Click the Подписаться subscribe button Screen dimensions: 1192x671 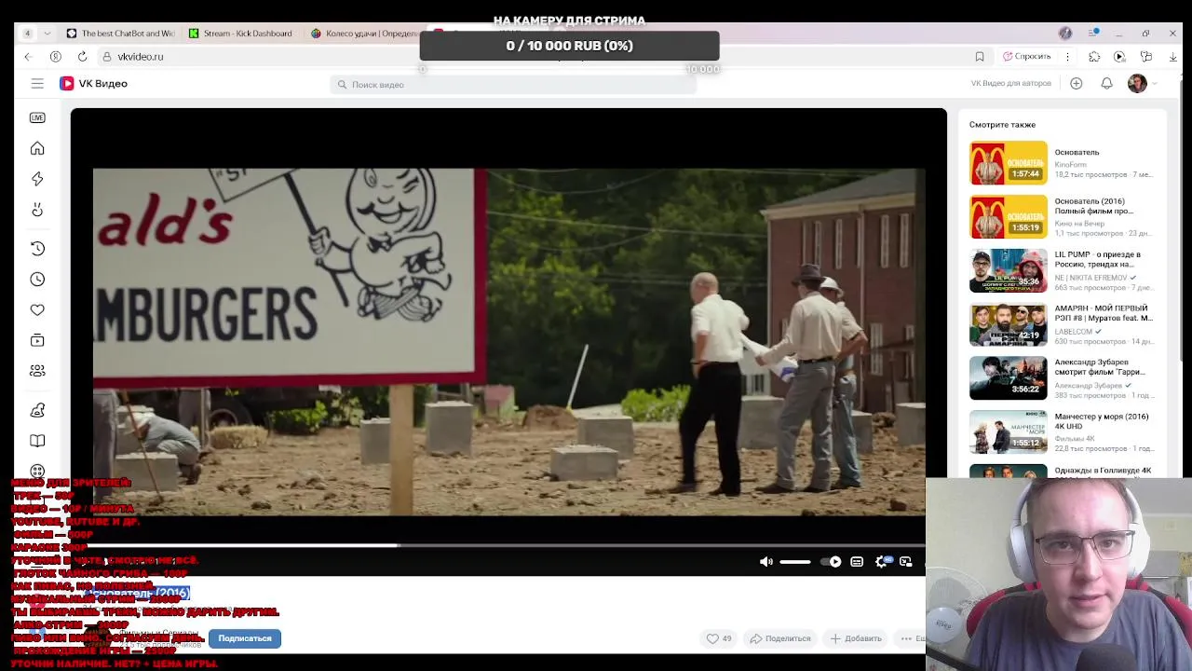(245, 638)
